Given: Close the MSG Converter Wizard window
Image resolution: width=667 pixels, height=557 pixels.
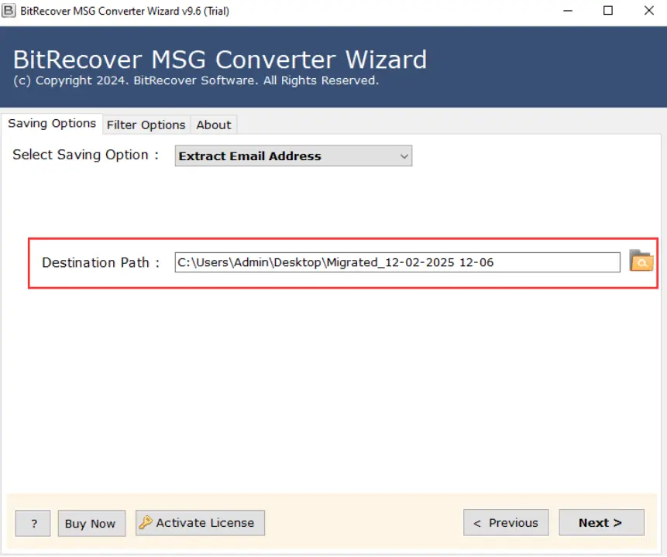Looking at the screenshot, I should (x=648, y=11).
